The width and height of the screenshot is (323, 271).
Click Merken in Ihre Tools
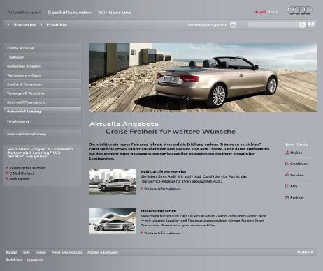point(296,153)
